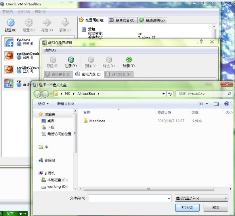Image resolution: width=235 pixels, height=216 pixels.
Task: Switch to the 虚拟光盘 optical disks tab
Action: (x=88, y=74)
